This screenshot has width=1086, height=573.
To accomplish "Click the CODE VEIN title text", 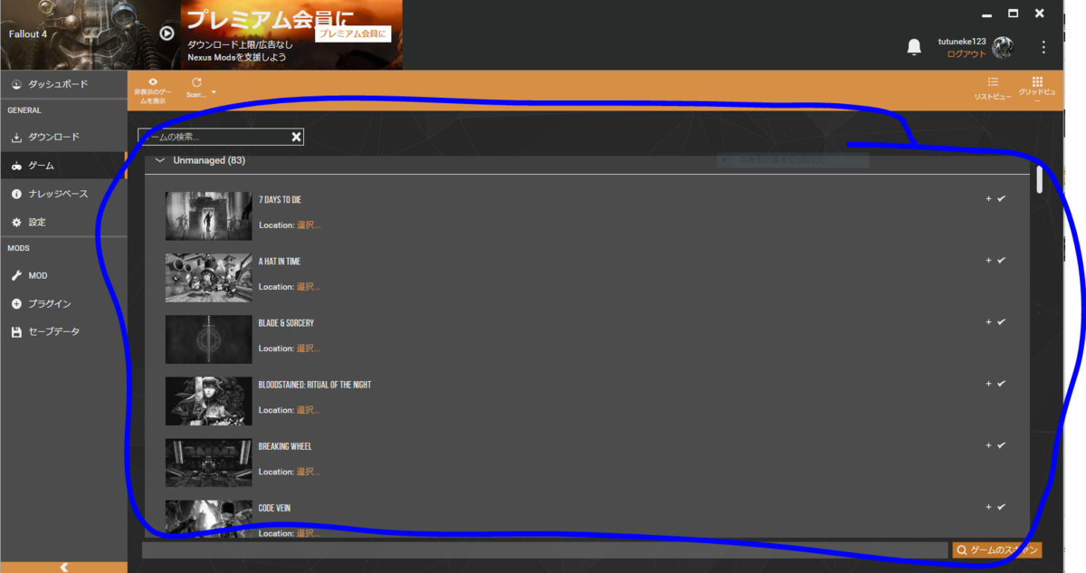I will [274, 508].
